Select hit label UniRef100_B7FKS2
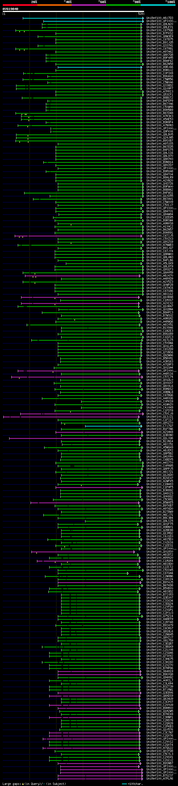 point(160,33)
